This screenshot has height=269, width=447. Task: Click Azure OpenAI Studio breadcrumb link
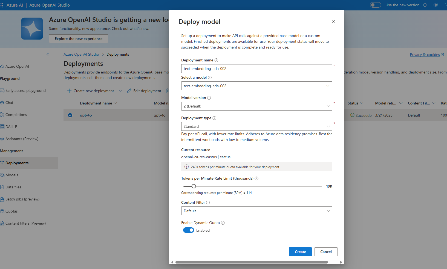81,54
